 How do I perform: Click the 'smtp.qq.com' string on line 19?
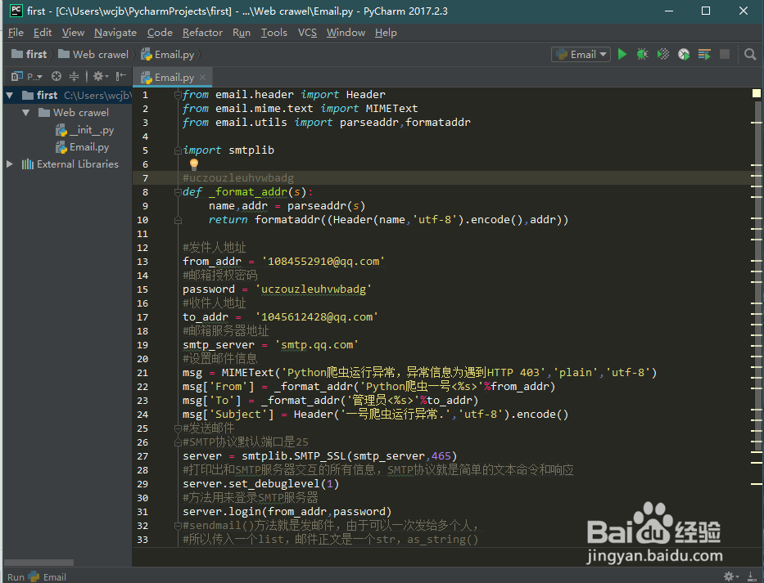317,344
